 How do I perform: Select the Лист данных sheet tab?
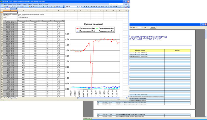pos(12,98)
